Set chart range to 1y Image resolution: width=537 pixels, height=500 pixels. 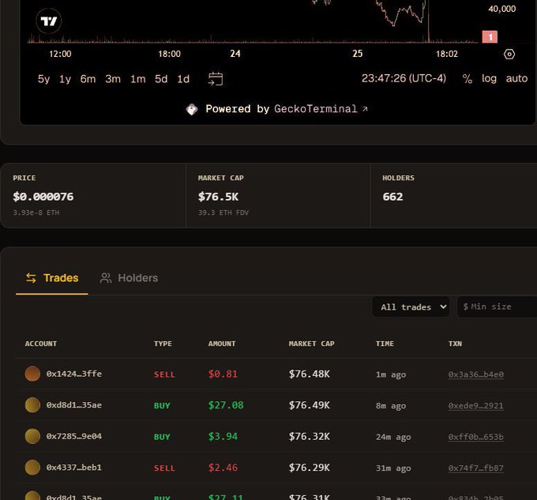click(x=65, y=79)
